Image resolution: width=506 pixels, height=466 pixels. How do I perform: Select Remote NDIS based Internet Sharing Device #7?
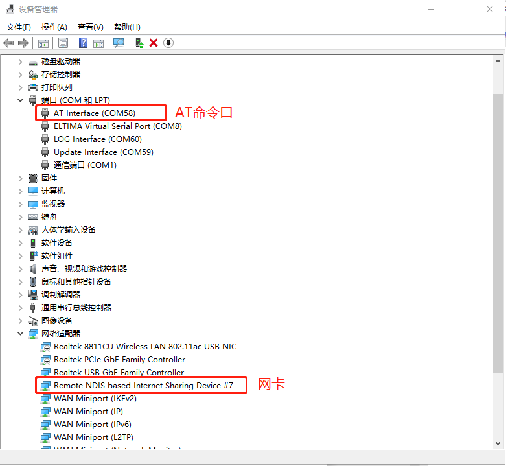[x=141, y=386]
